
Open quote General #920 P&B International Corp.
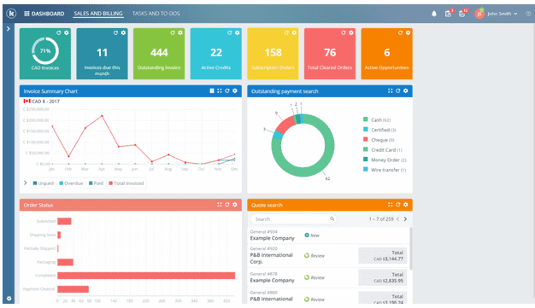click(328, 255)
